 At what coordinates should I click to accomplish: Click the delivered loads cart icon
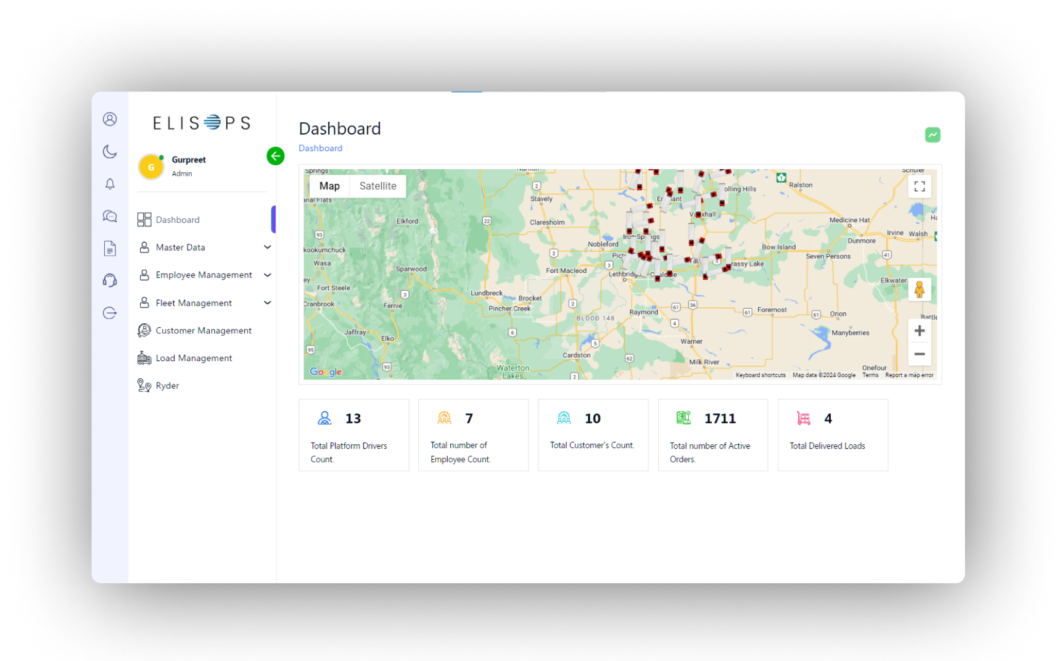pyautogui.click(x=803, y=418)
